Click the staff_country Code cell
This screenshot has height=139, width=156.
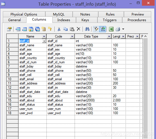pyautogui.click(x=61, y=58)
